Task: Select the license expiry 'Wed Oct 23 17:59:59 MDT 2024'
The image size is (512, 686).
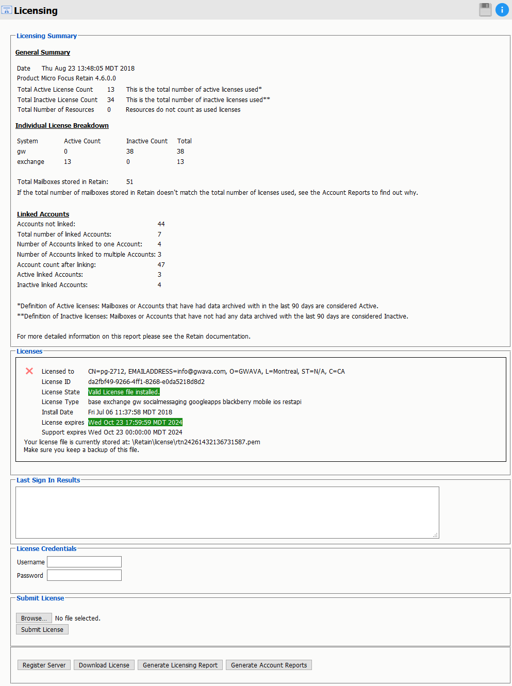Action: click(x=135, y=422)
